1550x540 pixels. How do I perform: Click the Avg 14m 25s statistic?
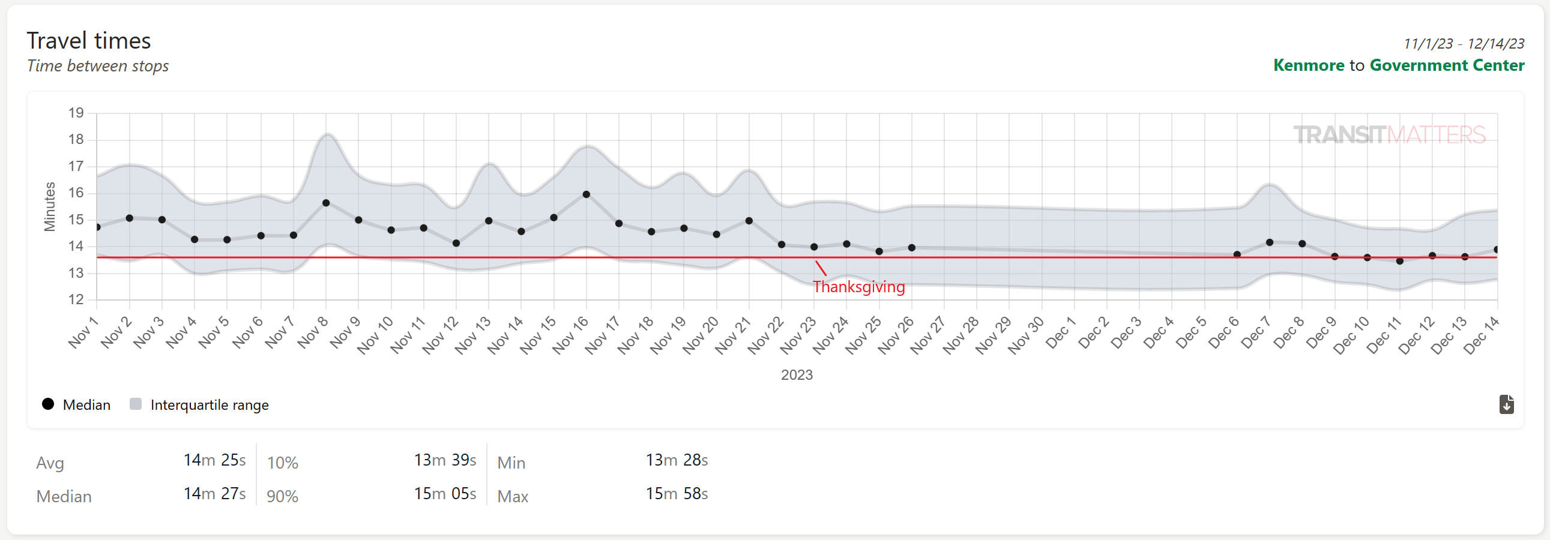tap(214, 460)
